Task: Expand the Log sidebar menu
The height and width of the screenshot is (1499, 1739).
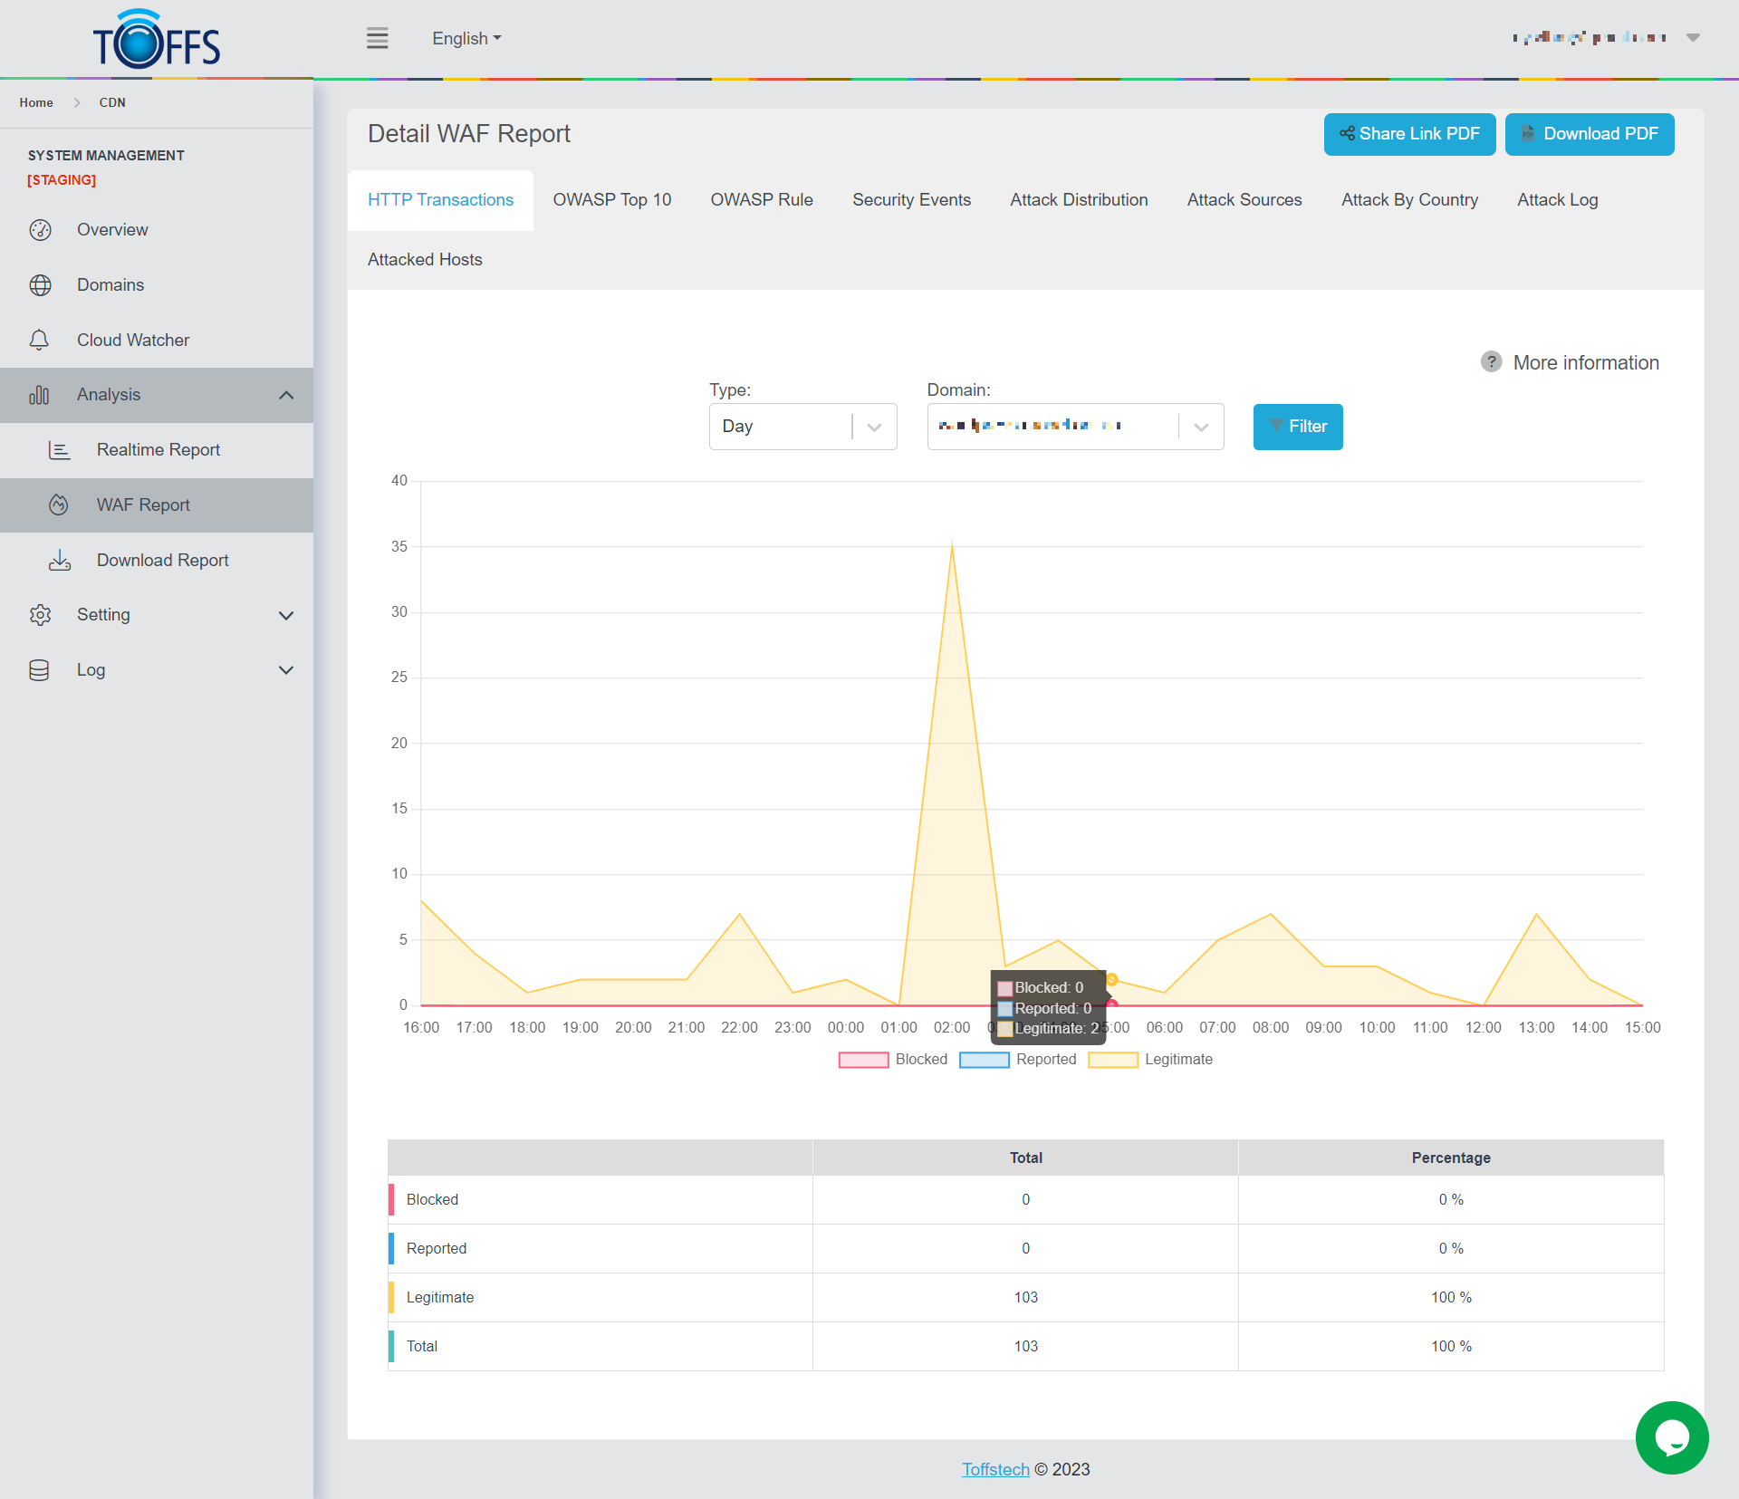Action: (x=286, y=670)
